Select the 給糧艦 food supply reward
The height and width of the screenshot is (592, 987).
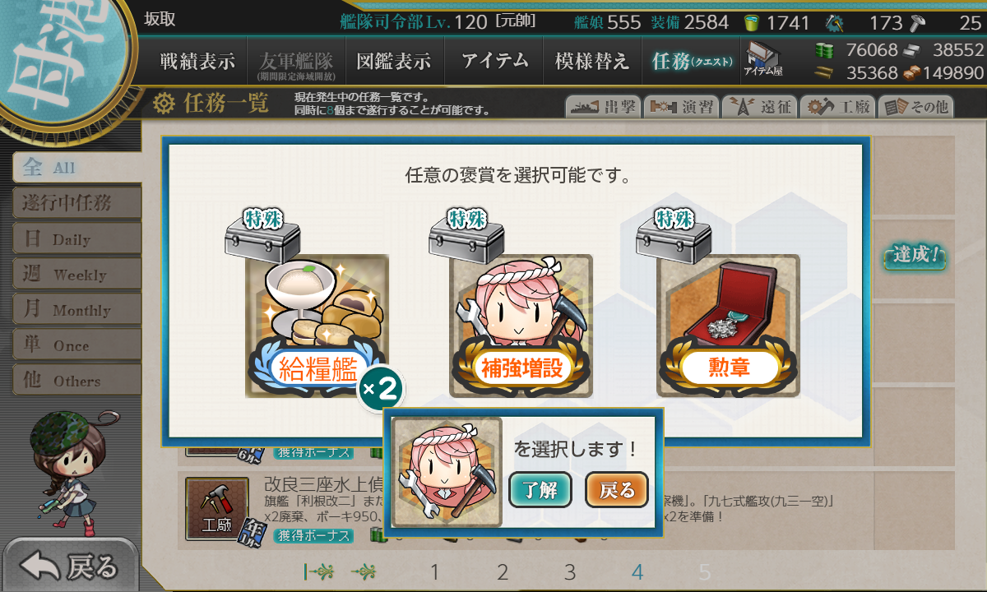click(317, 326)
